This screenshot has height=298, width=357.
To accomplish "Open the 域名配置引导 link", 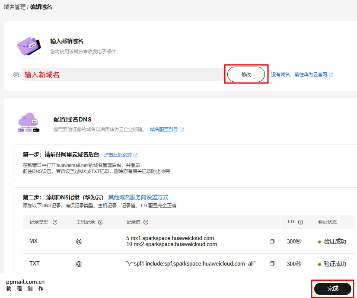I will click(x=164, y=129).
